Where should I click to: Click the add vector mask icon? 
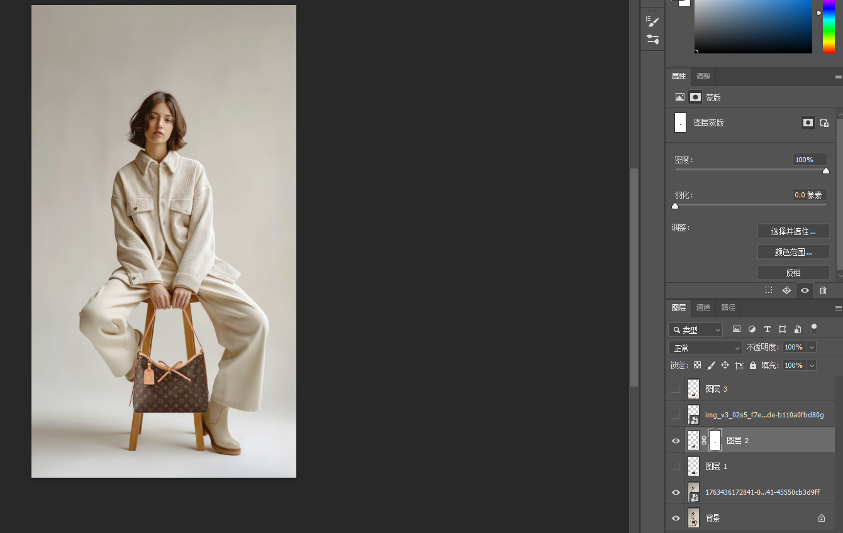click(x=823, y=123)
